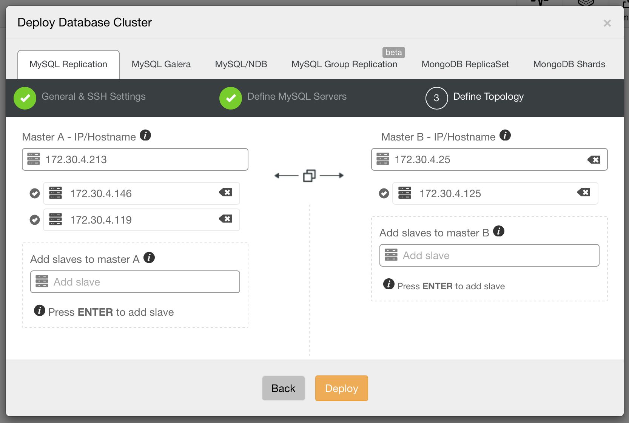Switch to the MySQL Galera tab
This screenshot has height=423, width=629.
pos(161,64)
